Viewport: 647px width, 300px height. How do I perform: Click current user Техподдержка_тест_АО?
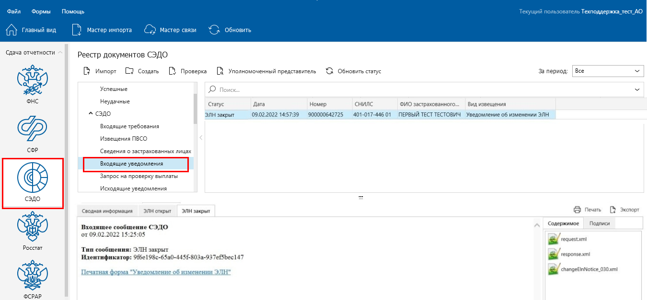click(612, 11)
